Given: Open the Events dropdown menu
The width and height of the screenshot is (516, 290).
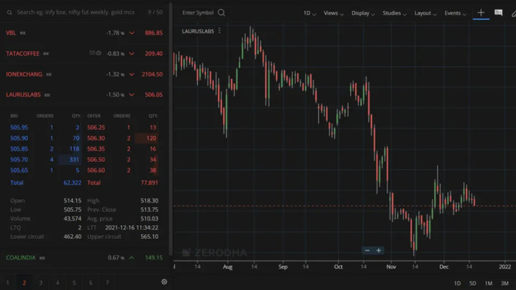Looking at the screenshot, I should point(455,13).
